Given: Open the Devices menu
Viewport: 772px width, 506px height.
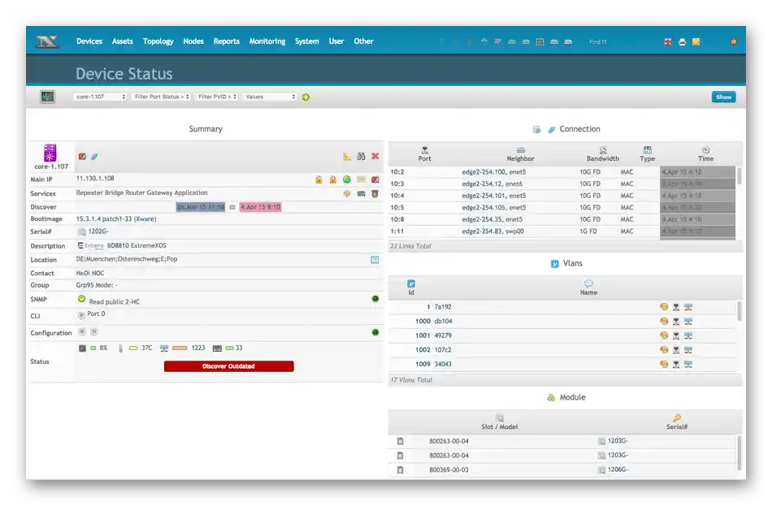Looking at the screenshot, I should coord(89,41).
